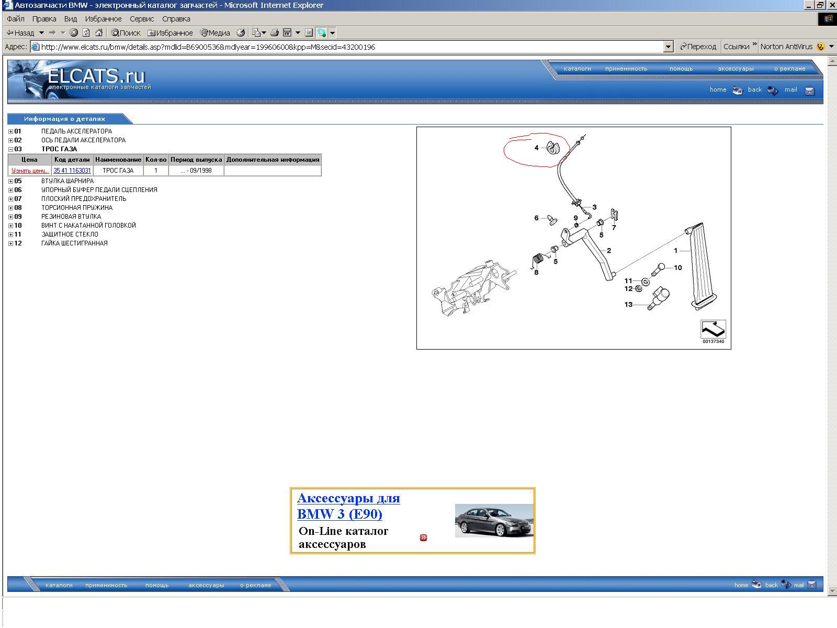Expand item 02 Ось педали акселератора

tap(10, 140)
